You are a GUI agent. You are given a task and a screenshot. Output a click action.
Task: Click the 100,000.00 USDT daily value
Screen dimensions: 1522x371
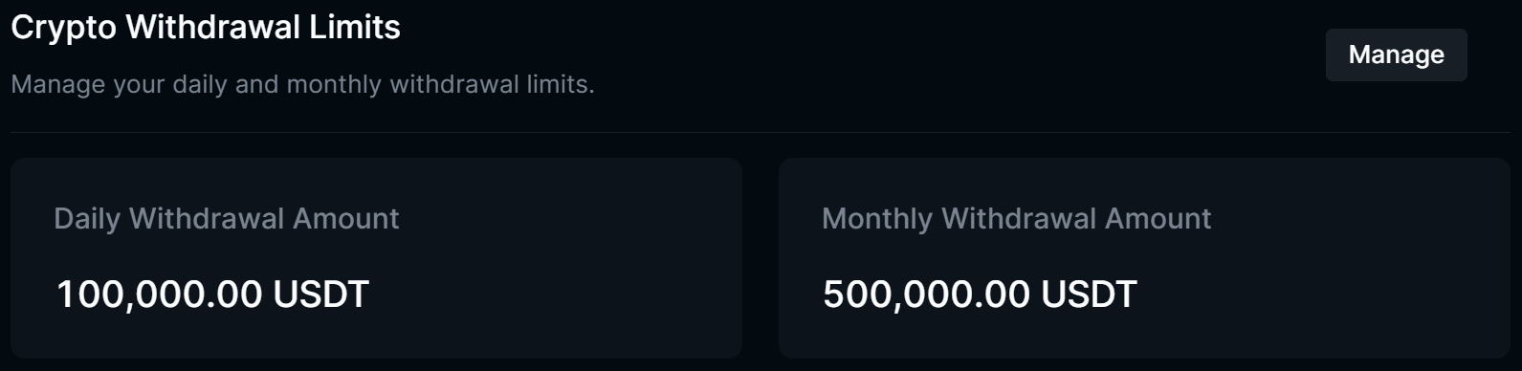coord(212,294)
